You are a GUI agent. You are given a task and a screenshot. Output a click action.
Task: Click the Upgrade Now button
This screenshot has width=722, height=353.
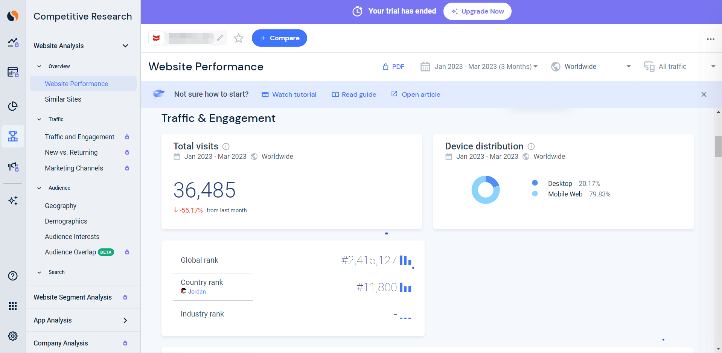(477, 11)
